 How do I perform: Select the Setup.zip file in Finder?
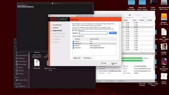pos(37,64)
